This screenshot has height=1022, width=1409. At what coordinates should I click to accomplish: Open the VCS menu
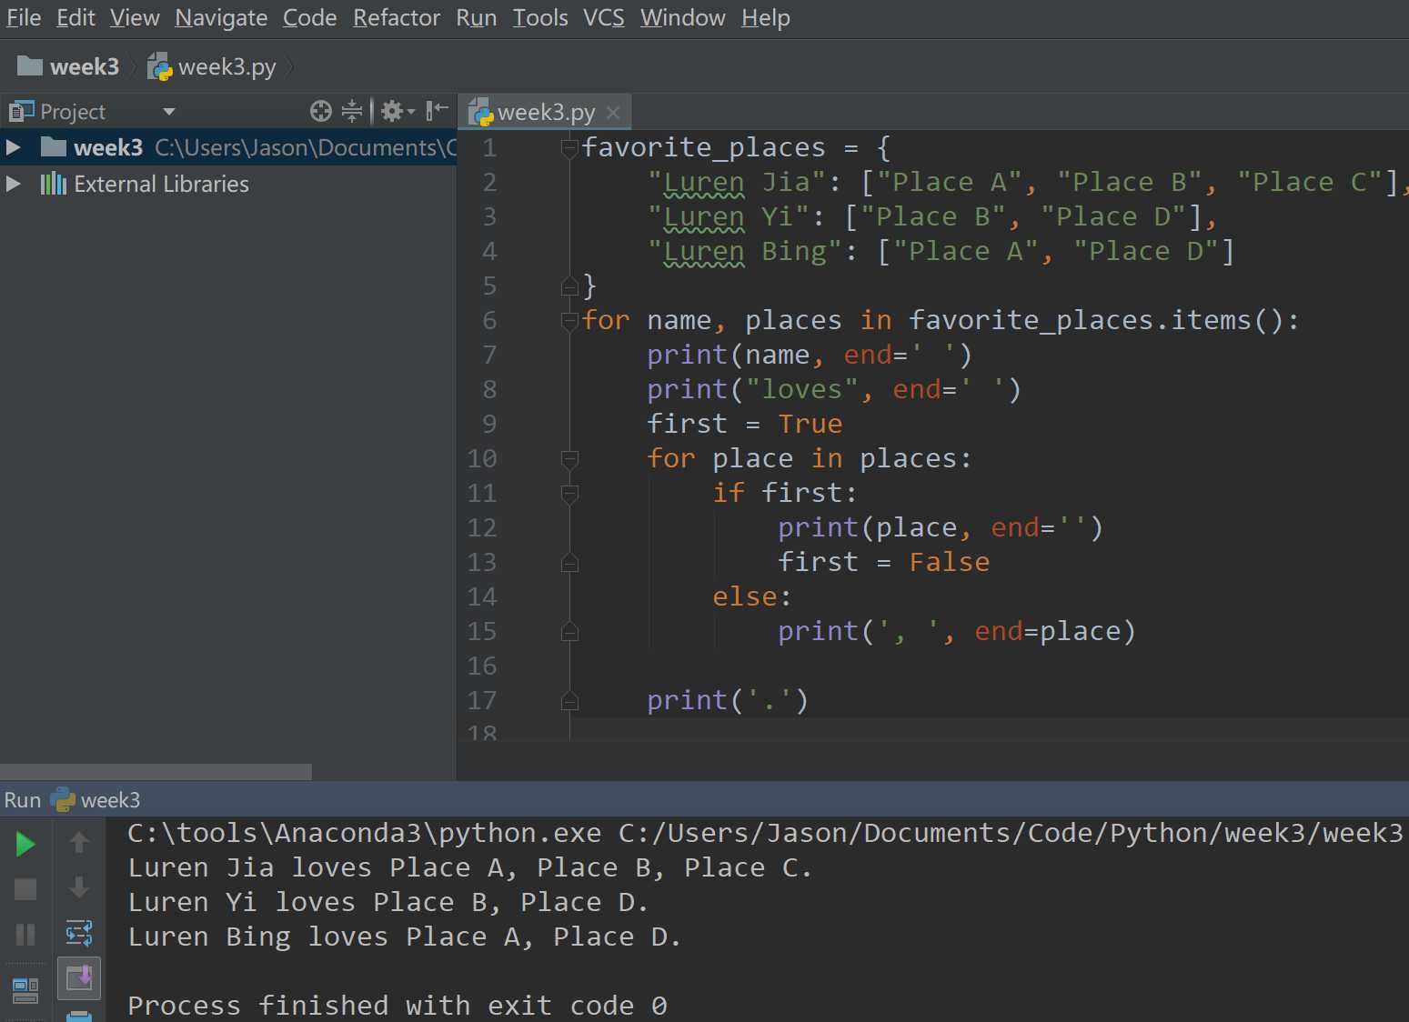(604, 17)
